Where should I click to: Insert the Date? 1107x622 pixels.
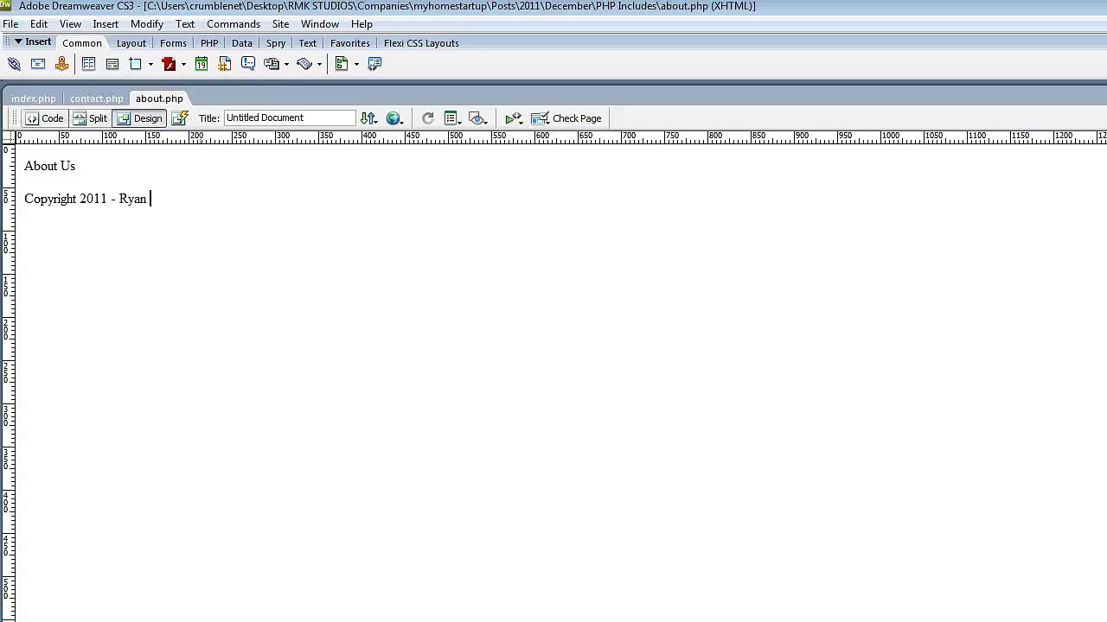pos(202,64)
